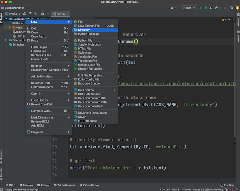Open Project panel settings gear icon
Image resolution: width=240 pixels, height=191 pixels.
pyautogui.click(x=43, y=14)
